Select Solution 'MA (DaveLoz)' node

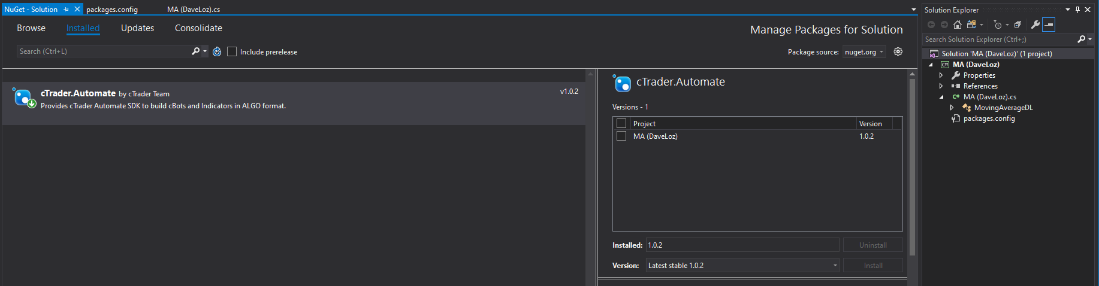997,54
